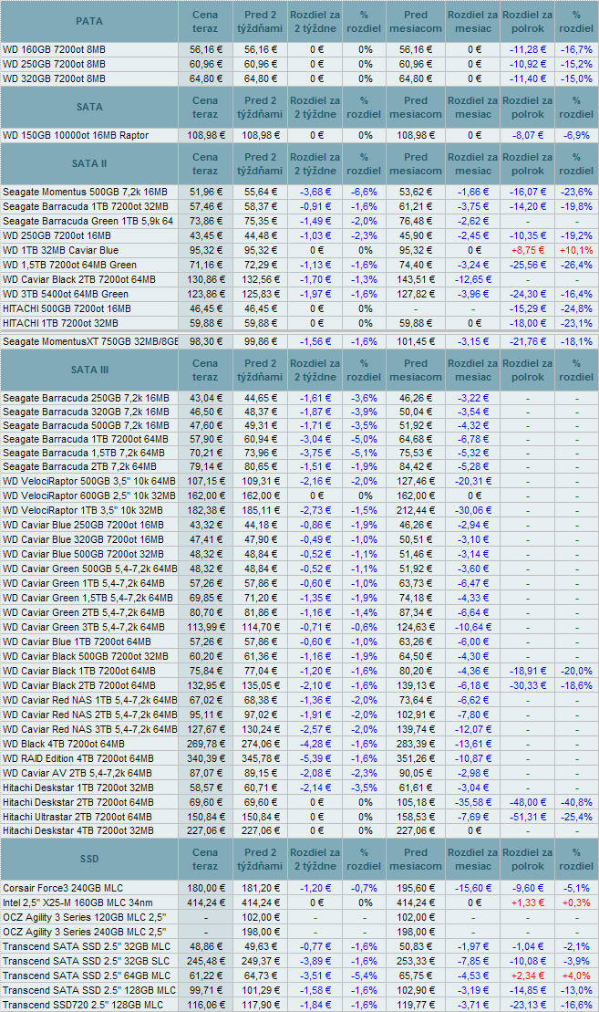
Task: Click the red +4,0% value
Action: click(576, 975)
